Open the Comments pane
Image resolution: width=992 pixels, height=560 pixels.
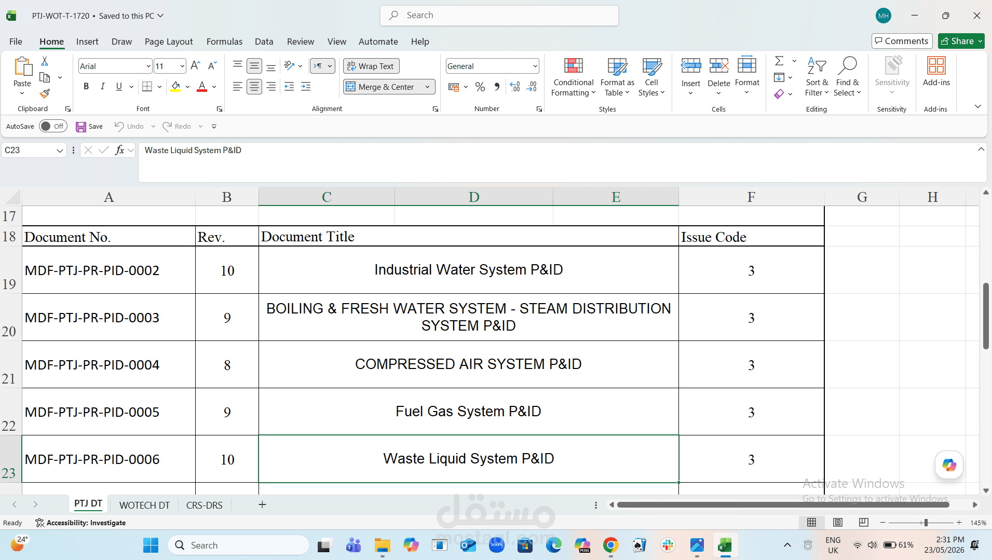coord(902,41)
